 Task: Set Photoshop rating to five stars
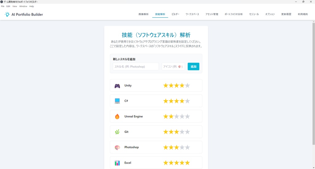pyautogui.click(x=187, y=147)
